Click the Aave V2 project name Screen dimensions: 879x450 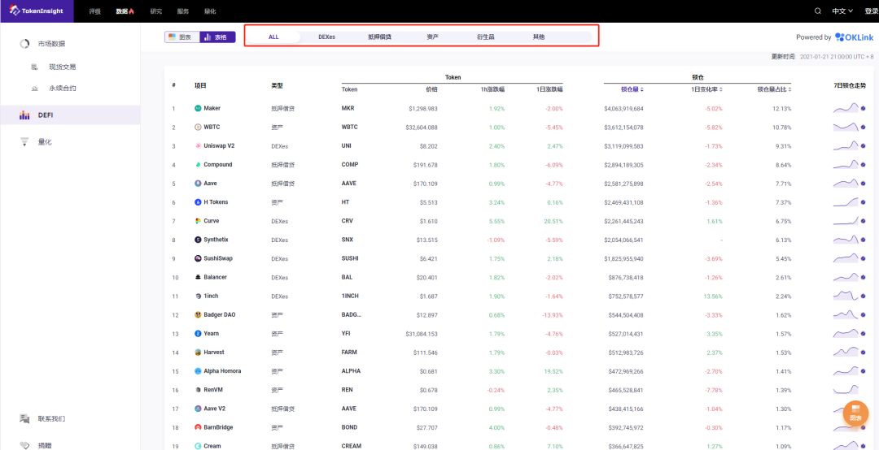[x=215, y=409]
